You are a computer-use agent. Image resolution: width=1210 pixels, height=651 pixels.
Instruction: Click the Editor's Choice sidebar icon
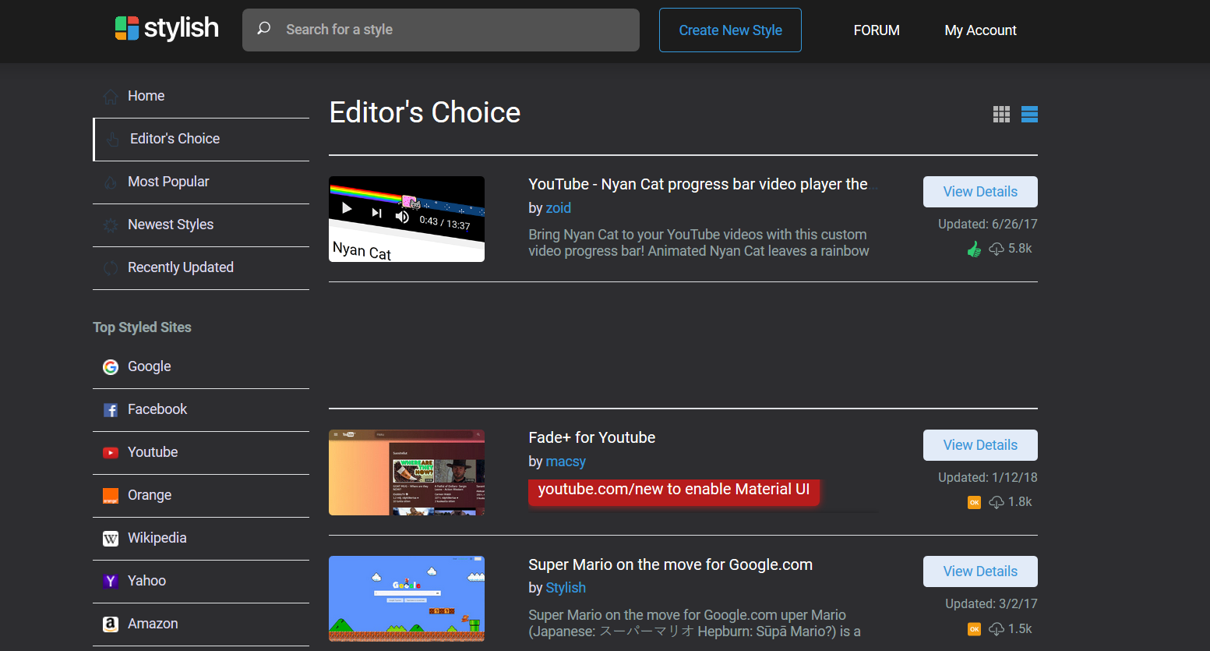click(113, 140)
